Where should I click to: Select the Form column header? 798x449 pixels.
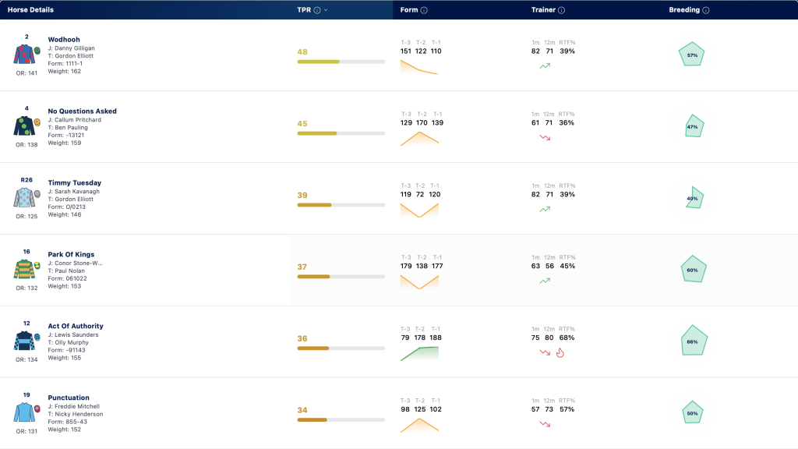408,9
